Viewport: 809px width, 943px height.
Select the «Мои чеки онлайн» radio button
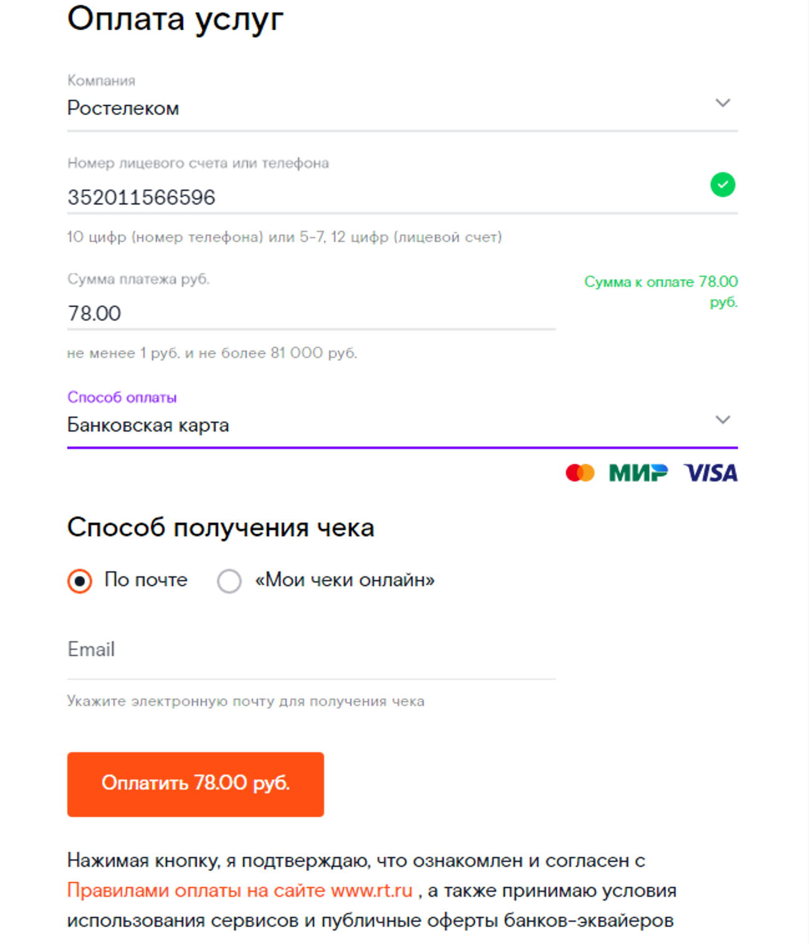click(x=229, y=581)
